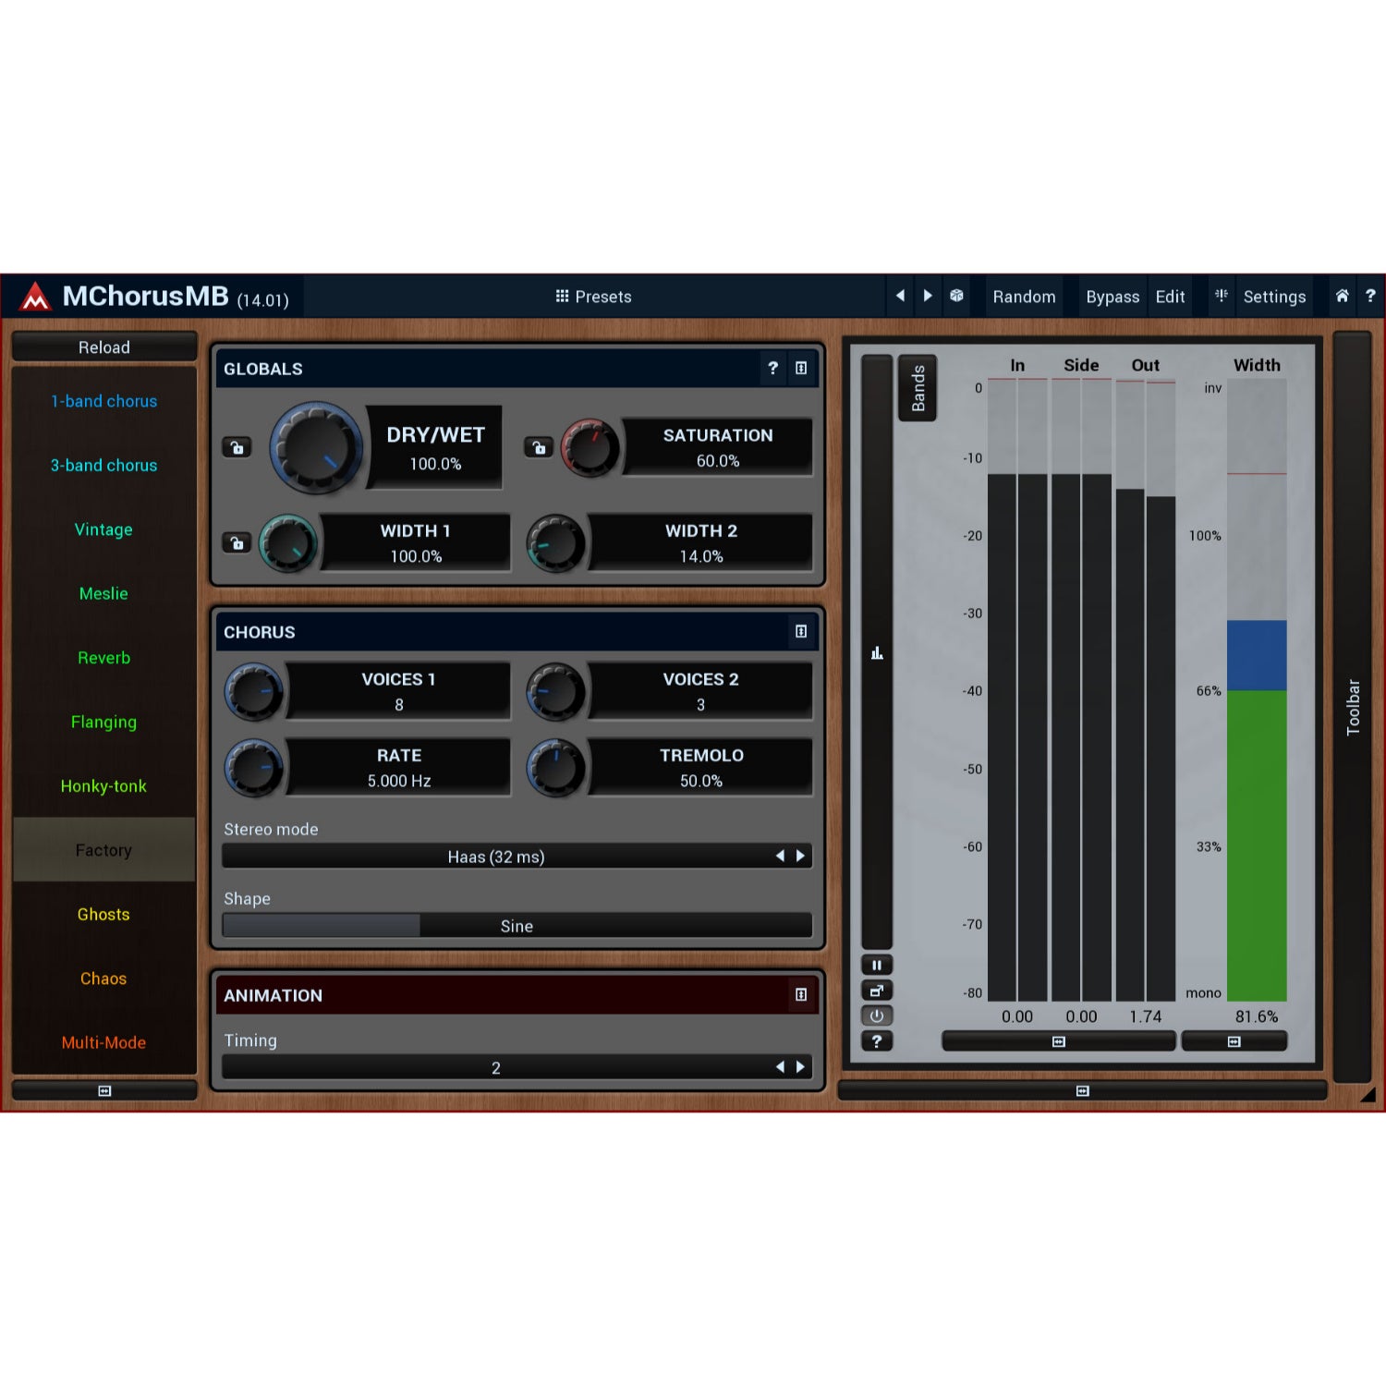Image resolution: width=1386 pixels, height=1386 pixels.
Task: Toggle the Width 1 lock
Action: (237, 542)
